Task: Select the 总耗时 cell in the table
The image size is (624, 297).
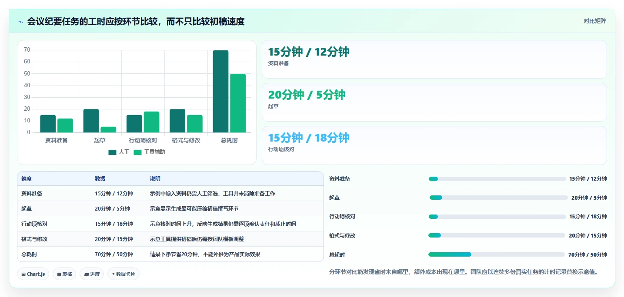Action: (x=29, y=254)
